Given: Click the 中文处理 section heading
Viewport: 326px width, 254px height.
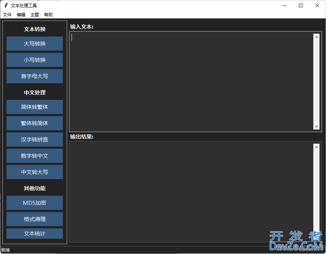Looking at the screenshot, I should click(34, 92).
